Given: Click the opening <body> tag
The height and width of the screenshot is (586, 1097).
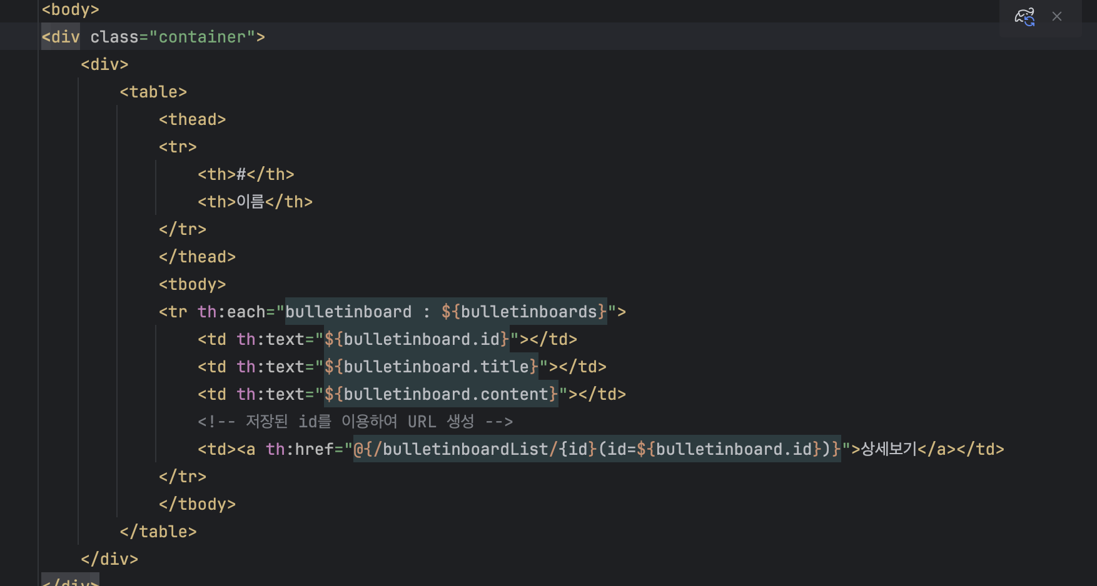Looking at the screenshot, I should click(70, 9).
